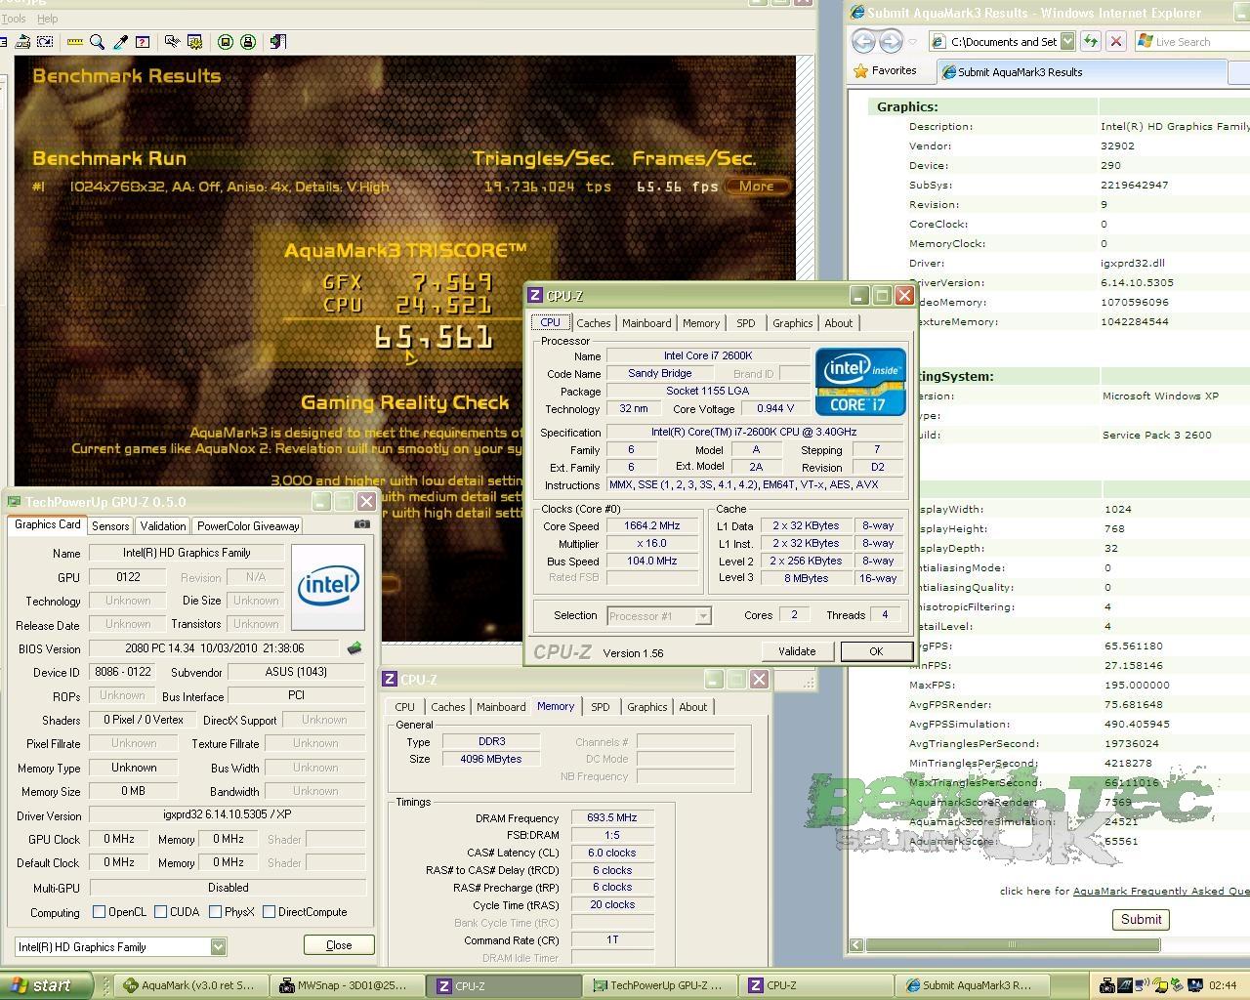
Task: Click the 65561 AquamarkScore value in IE
Action: click(1120, 841)
